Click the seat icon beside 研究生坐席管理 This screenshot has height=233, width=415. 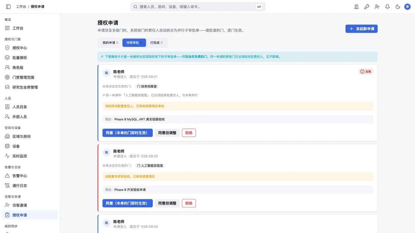[x=7, y=87]
